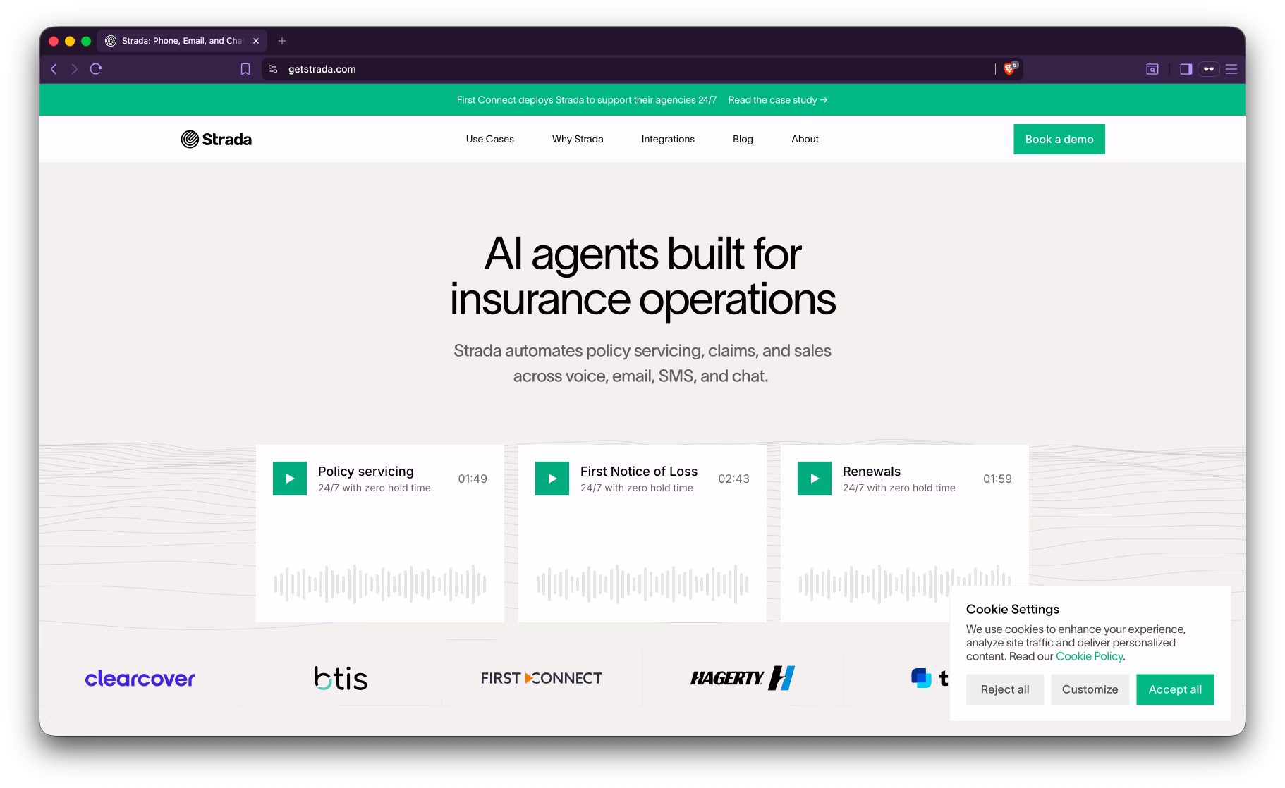
Task: Open the tab search icon in toolbar
Action: click(x=1152, y=69)
